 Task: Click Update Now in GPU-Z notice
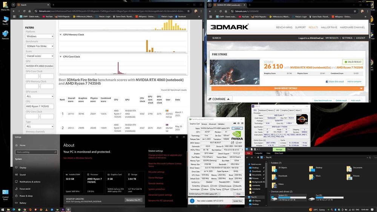click(237, 201)
